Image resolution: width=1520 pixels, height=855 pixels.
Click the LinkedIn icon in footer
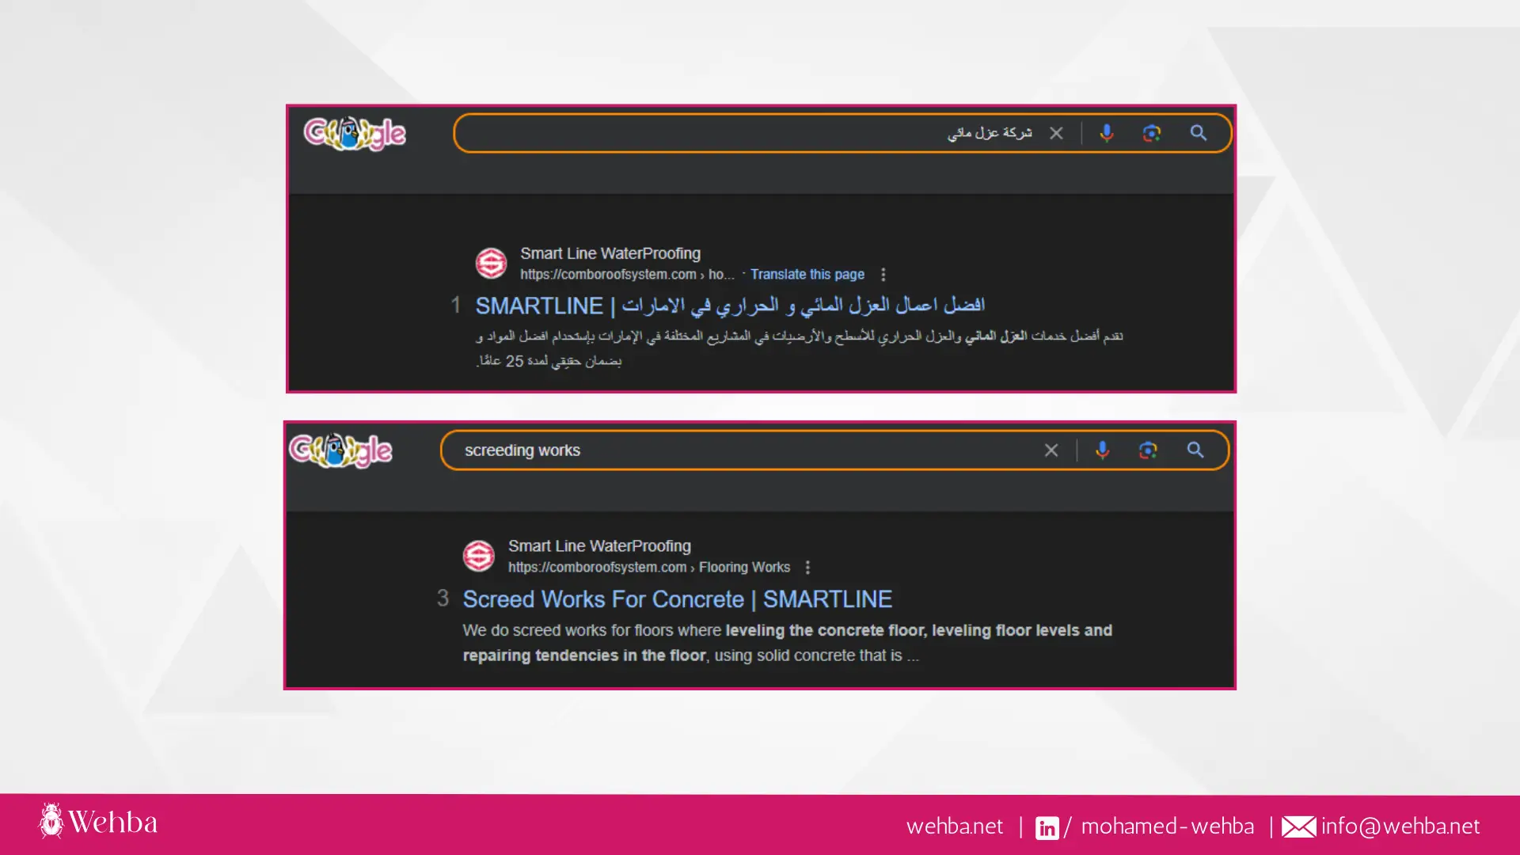tap(1047, 827)
